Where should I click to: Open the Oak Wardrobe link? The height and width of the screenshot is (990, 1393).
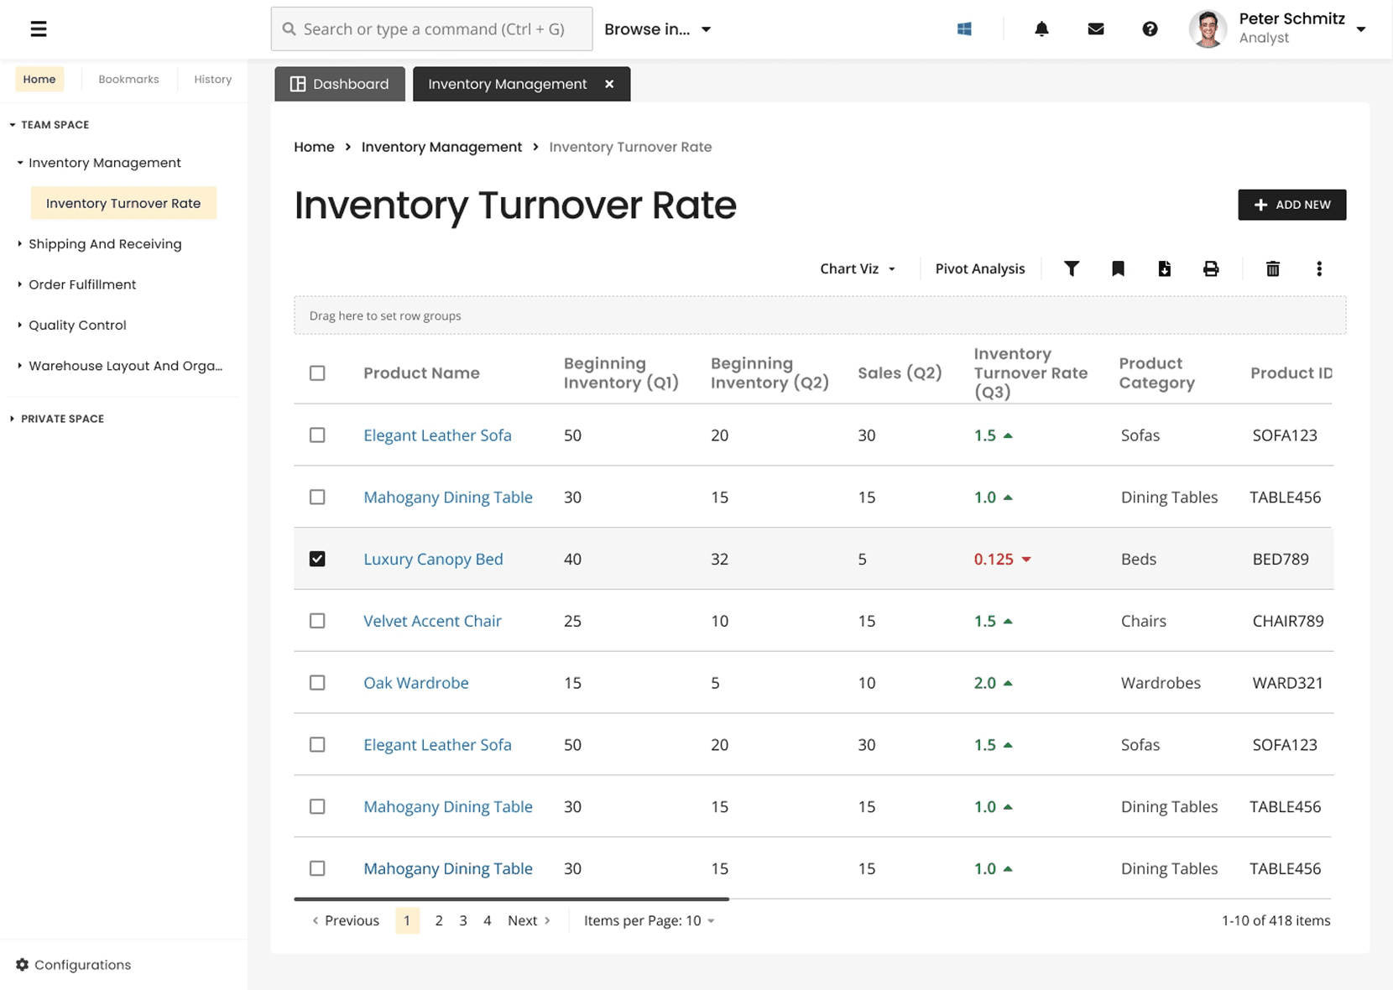click(415, 683)
